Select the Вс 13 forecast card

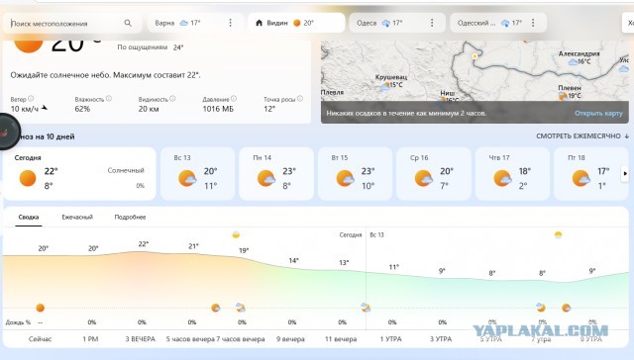(198, 173)
